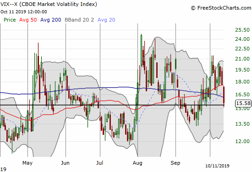Select the Avg 200 legend label
This screenshot has height=172, width=252.
[50, 20]
